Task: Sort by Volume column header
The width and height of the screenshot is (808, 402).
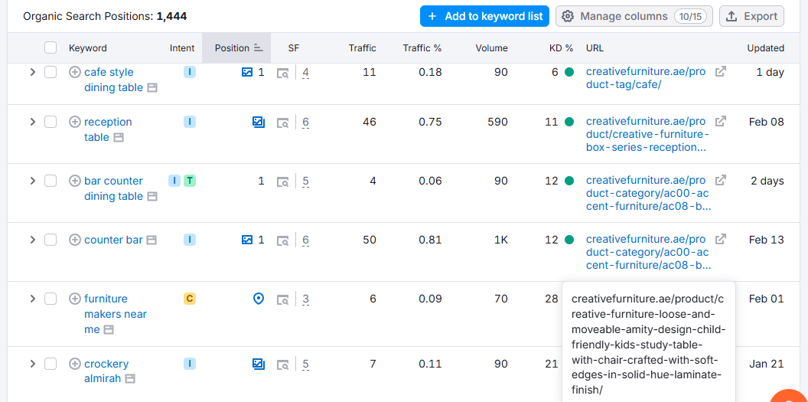Action: (x=491, y=48)
